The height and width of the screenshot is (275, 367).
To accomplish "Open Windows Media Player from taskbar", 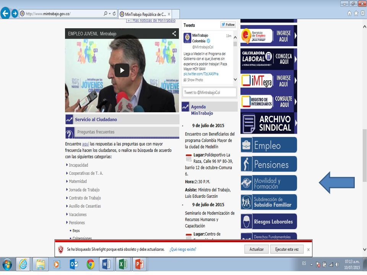I will pos(56,264).
